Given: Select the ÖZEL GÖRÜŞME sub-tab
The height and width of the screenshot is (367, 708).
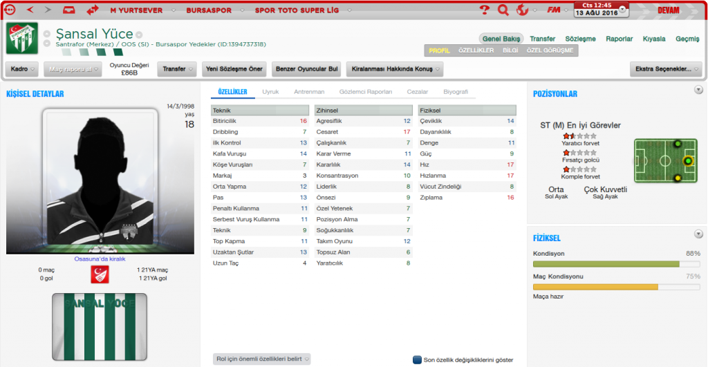Looking at the screenshot, I should tap(550, 50).
